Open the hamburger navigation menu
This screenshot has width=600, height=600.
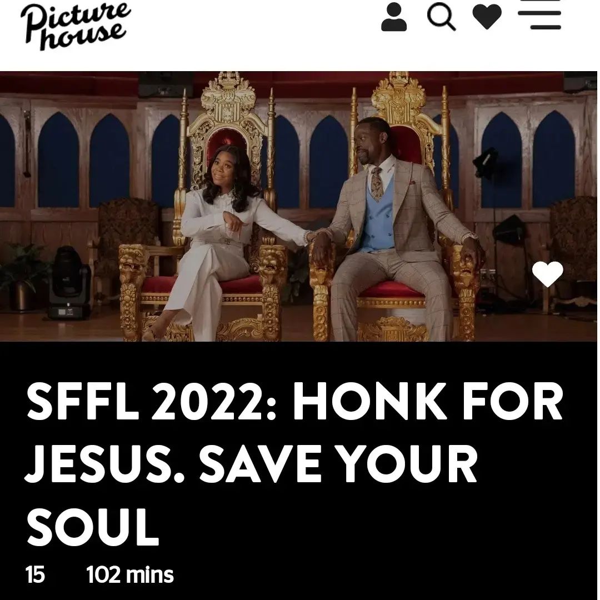pos(539,14)
